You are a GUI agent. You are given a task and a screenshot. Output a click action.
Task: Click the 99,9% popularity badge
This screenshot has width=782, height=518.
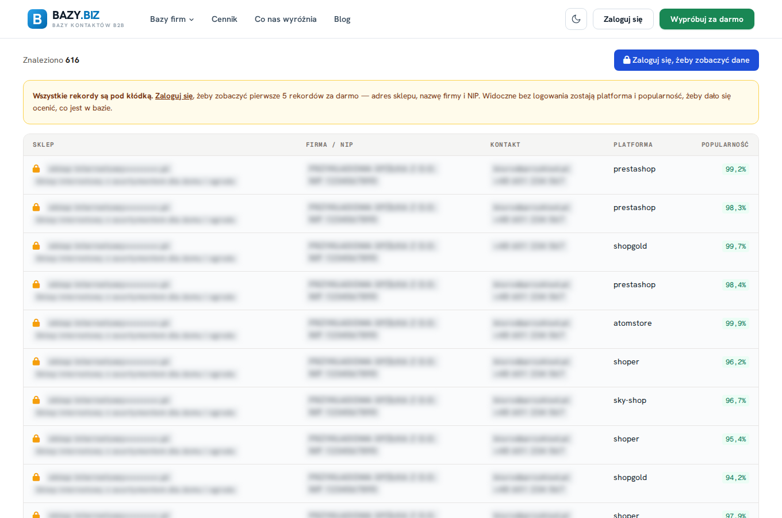tap(736, 323)
